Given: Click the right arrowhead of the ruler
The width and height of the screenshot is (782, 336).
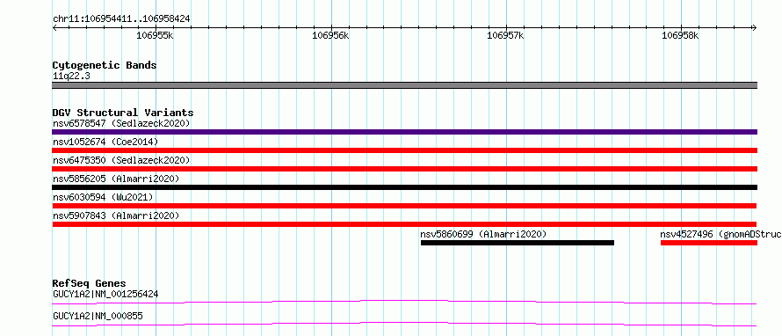Looking at the screenshot, I should pos(755,28).
